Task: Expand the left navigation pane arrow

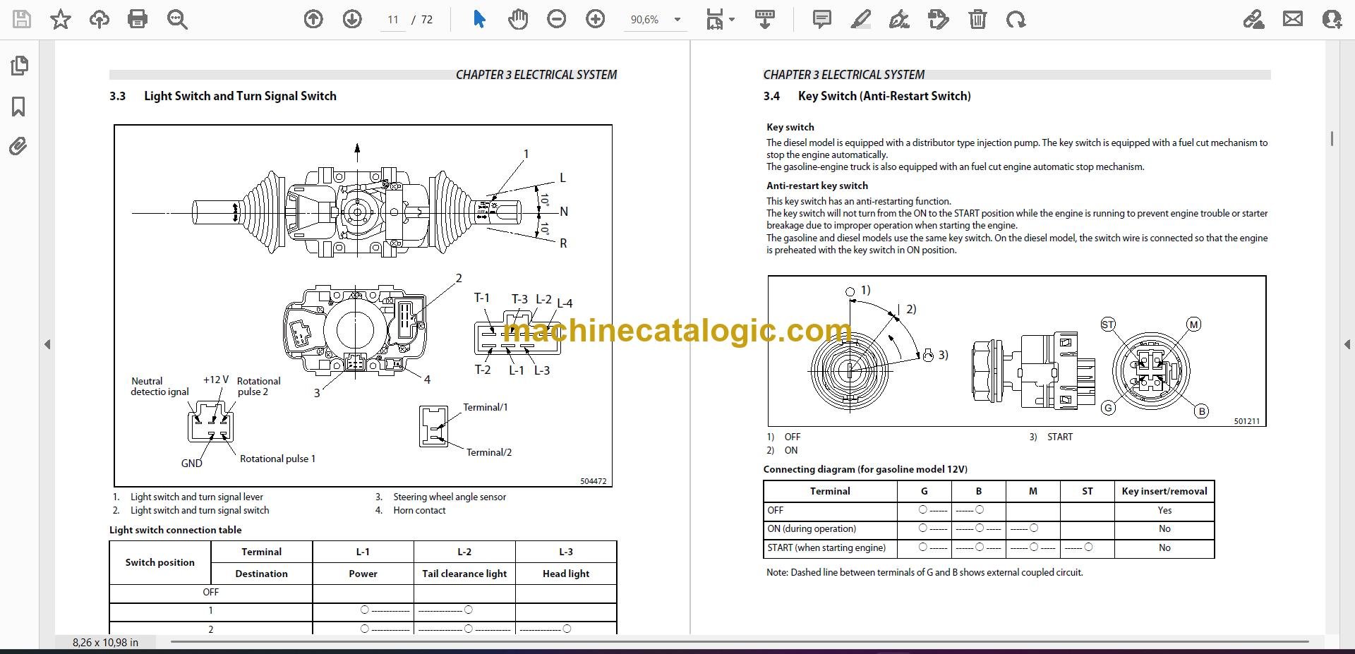Action: (47, 344)
